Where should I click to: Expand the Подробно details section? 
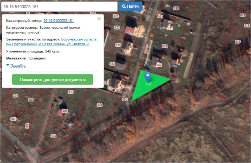(x=18, y=66)
